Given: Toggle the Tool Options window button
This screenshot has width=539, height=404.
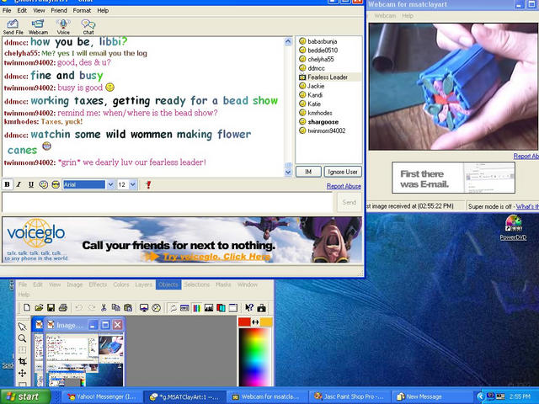Looking at the screenshot, I should tap(184, 308).
